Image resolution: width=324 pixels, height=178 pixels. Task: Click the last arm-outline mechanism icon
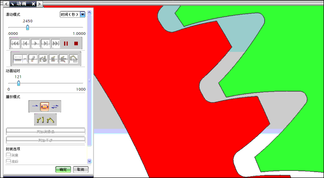pyautogui.click(x=73, y=59)
